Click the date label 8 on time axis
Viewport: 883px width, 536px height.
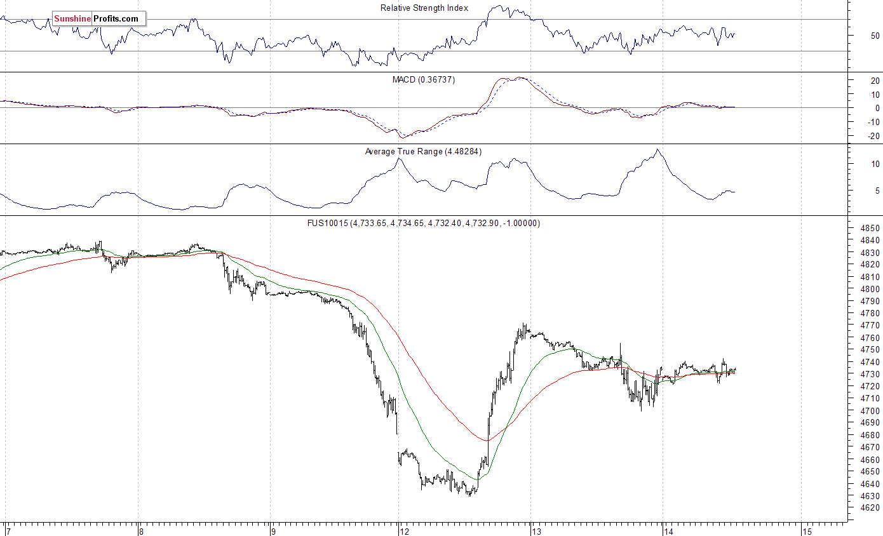(x=141, y=531)
